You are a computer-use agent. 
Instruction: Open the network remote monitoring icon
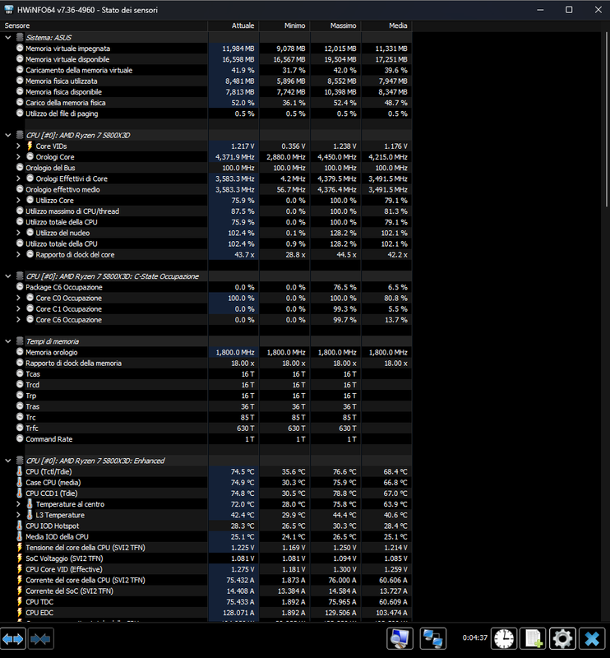coord(433,639)
